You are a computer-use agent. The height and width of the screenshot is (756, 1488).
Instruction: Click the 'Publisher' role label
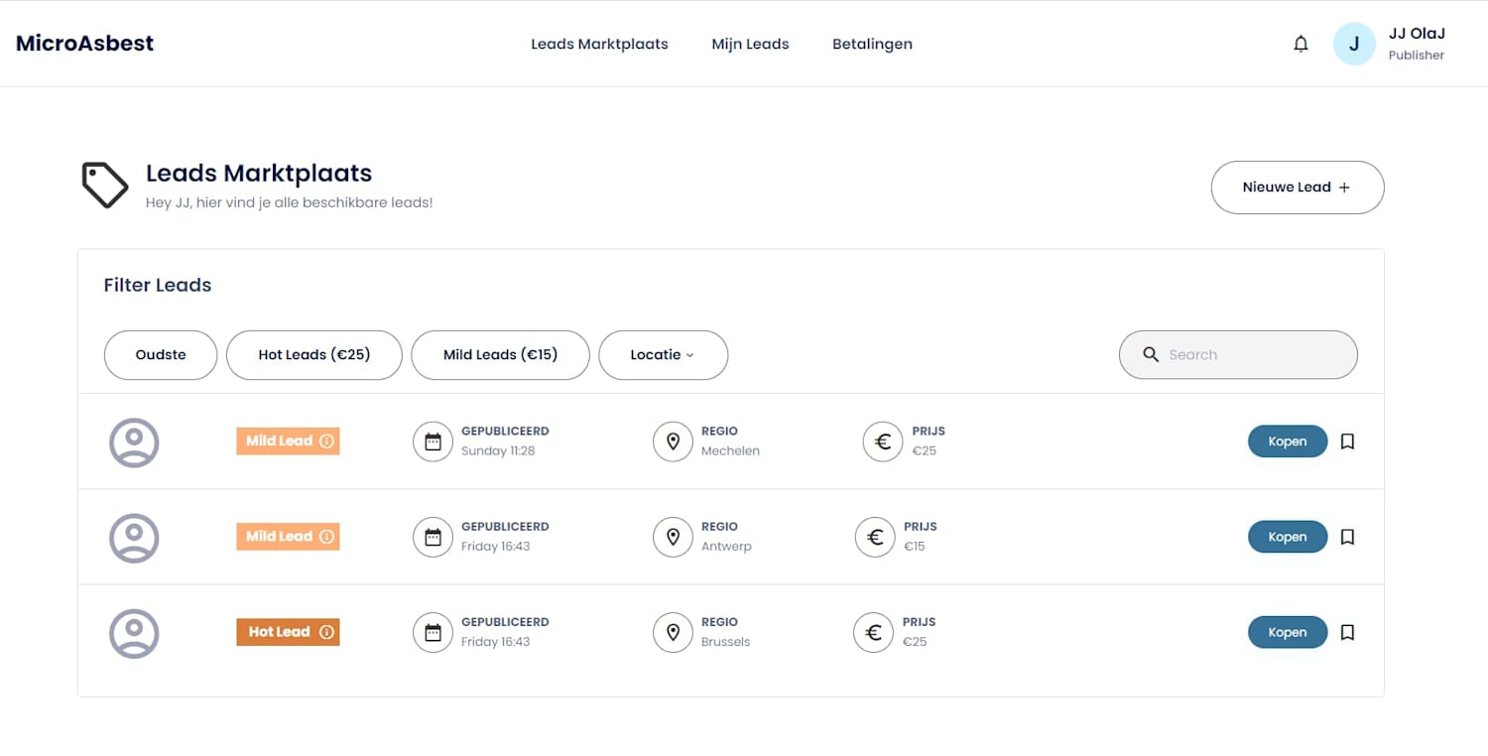coord(1417,56)
